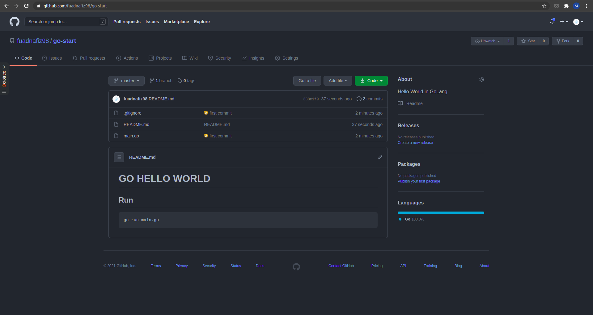The width and height of the screenshot is (593, 315).
Task: Bookmark this page with the star icon
Action: 544,6
